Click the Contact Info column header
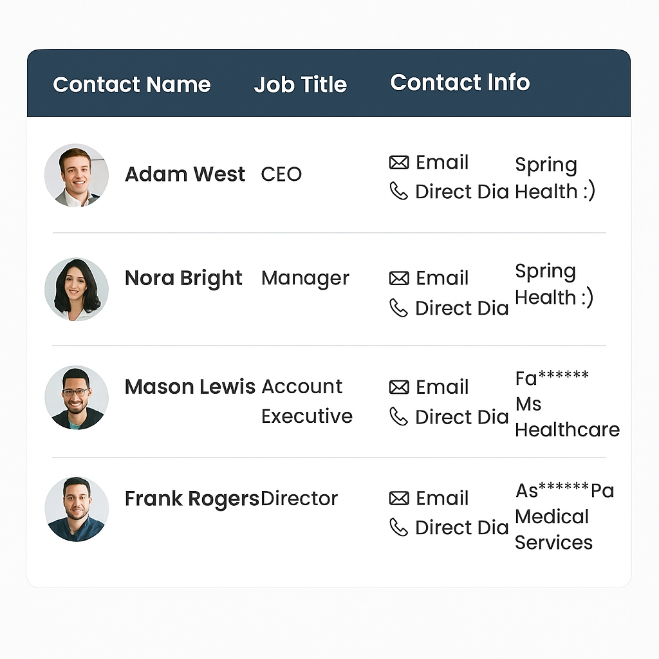 pos(459,82)
